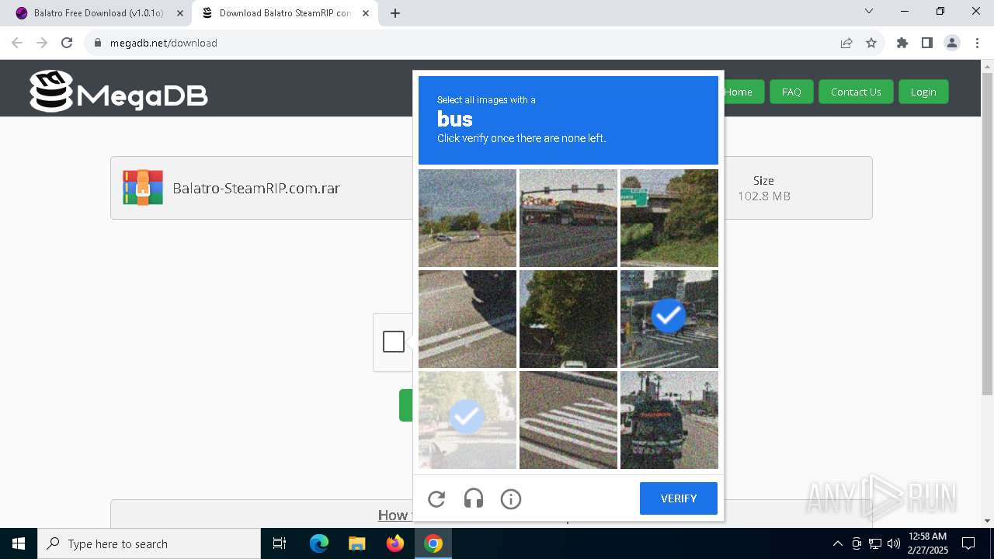
Task: Go to the Login page
Action: (x=923, y=92)
